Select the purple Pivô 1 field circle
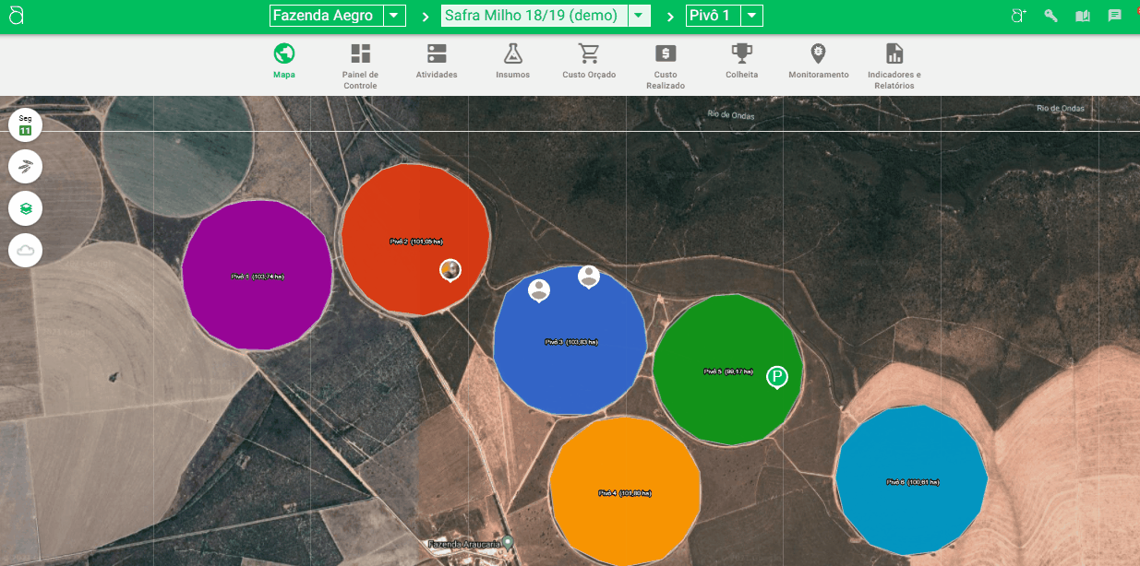Image resolution: width=1140 pixels, height=566 pixels. (x=257, y=275)
